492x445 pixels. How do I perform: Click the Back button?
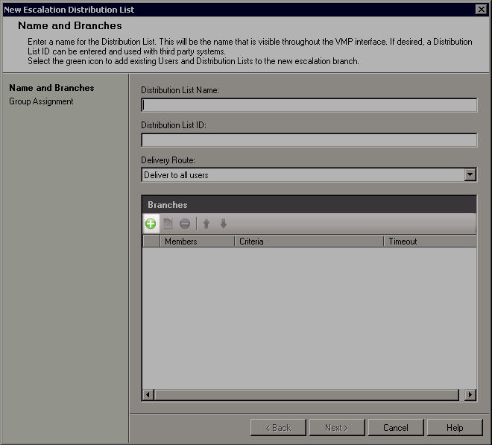pos(278,427)
